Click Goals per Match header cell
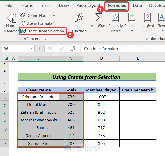The width and height of the screenshot is (165, 156). click(x=138, y=90)
